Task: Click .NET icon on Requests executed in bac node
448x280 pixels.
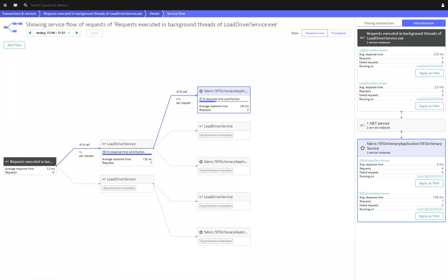Action: point(7,162)
